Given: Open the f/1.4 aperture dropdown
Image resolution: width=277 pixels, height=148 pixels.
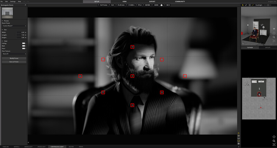Looking at the screenshot, I should tap(139, 5).
